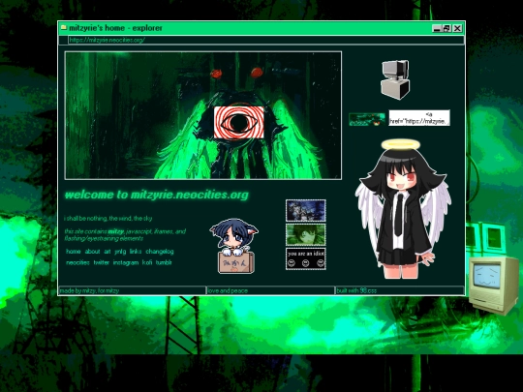Viewport: 523px width, 392px height.
Task: Open the changelog link
Action: [x=160, y=252]
